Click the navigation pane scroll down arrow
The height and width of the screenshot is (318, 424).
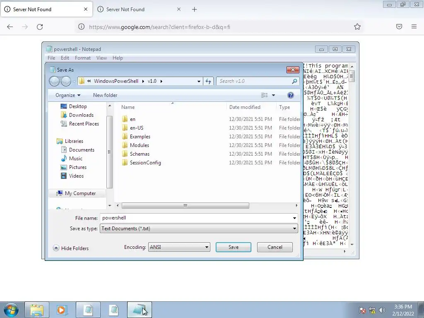(109, 205)
